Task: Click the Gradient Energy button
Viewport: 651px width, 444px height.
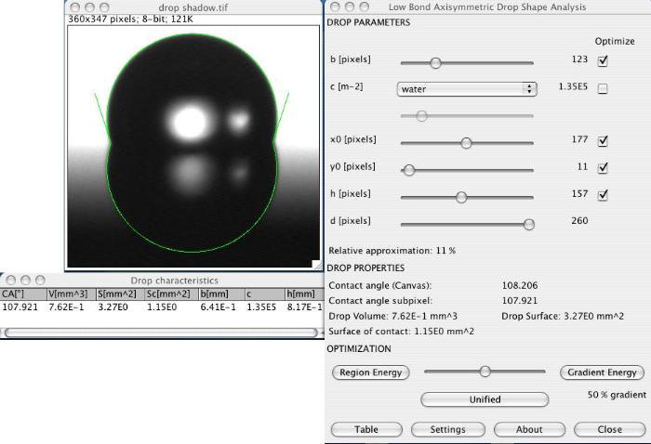Action: [x=602, y=372]
